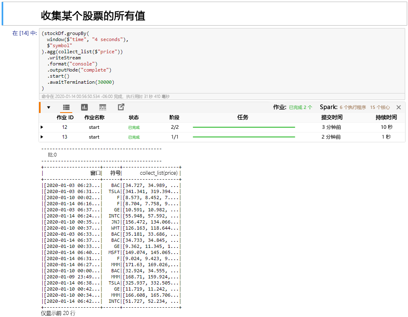The image size is (408, 317).
Task: Click the command completion timestamp line
Action: click(106, 96)
